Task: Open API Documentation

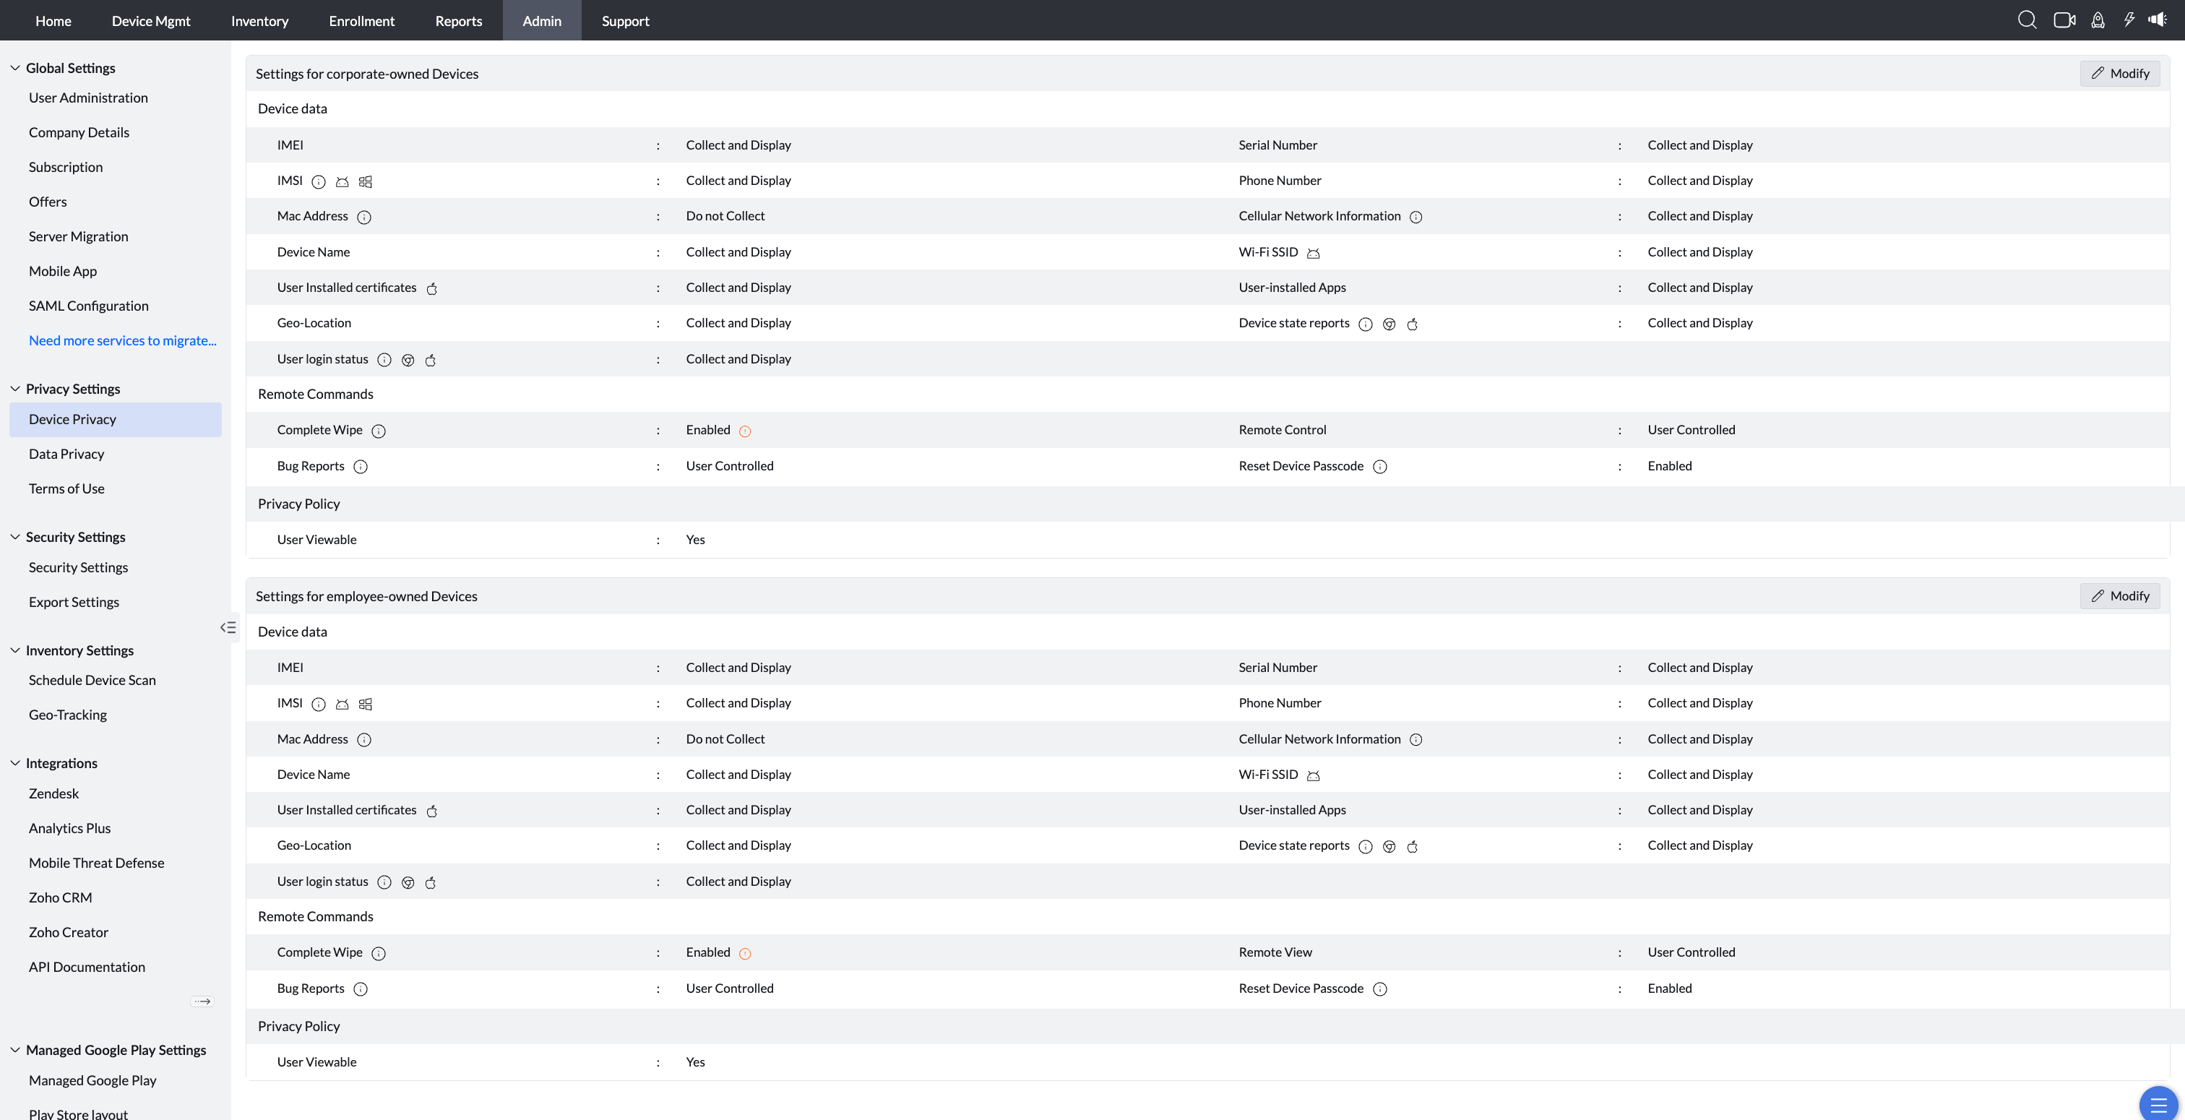Action: click(87, 966)
